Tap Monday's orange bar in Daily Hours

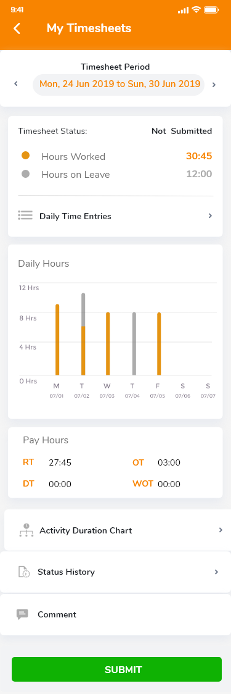point(57,340)
